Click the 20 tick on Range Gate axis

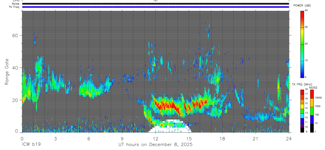pos(15,100)
